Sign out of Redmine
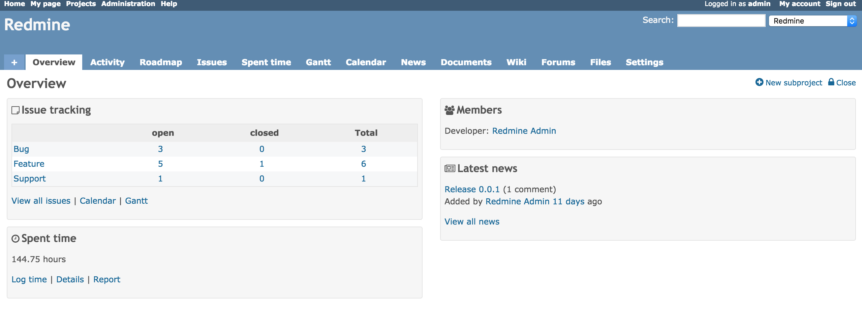Image resolution: width=862 pixels, height=322 pixels. pyautogui.click(x=840, y=4)
